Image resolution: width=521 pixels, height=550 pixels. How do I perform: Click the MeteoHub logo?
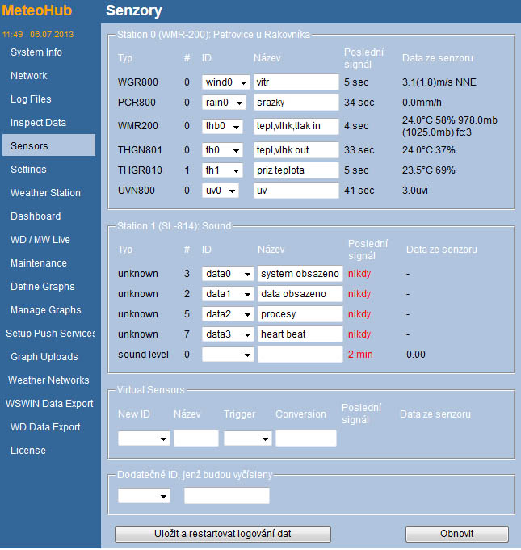point(37,10)
